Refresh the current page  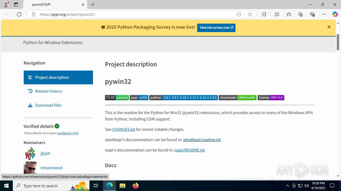click(19, 14)
